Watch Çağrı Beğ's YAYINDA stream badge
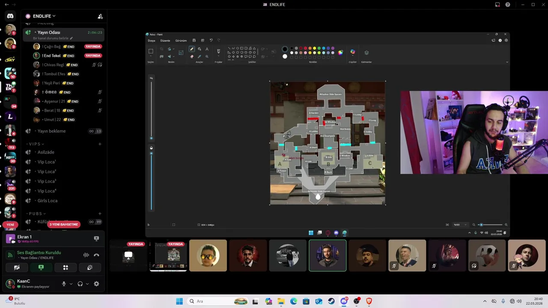 pyautogui.click(x=93, y=47)
